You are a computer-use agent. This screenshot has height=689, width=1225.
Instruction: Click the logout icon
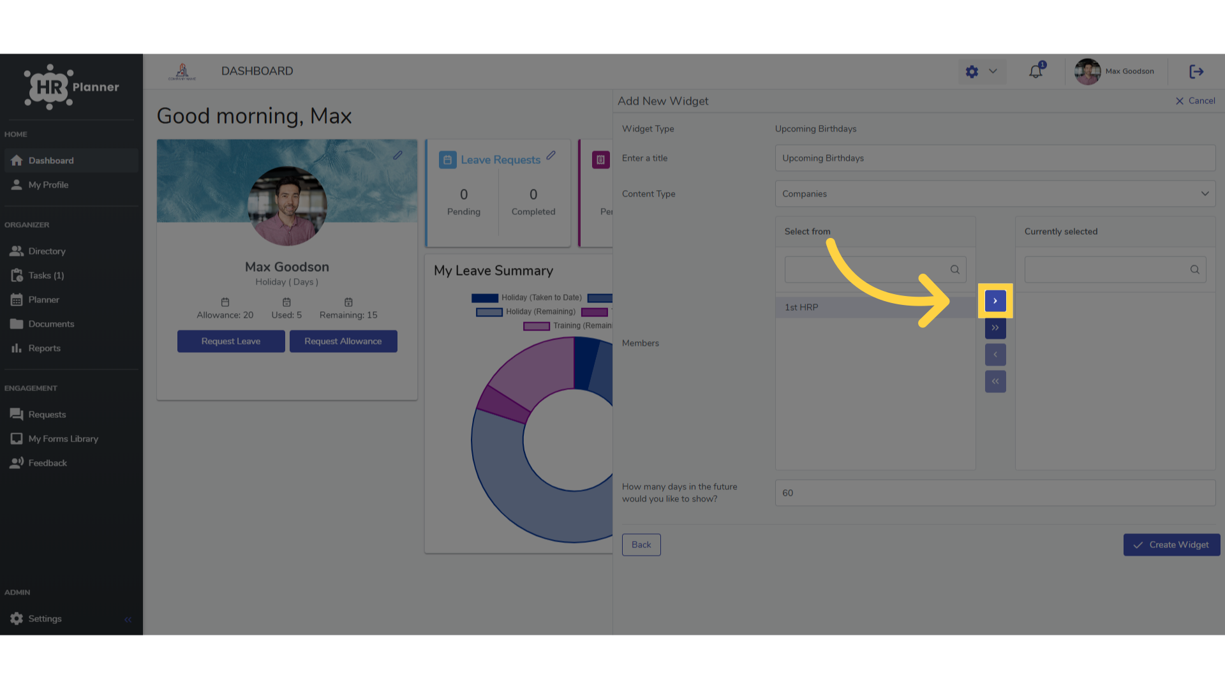(x=1196, y=71)
